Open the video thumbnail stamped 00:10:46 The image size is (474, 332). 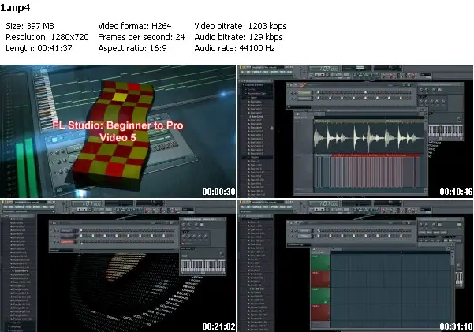tap(355, 131)
